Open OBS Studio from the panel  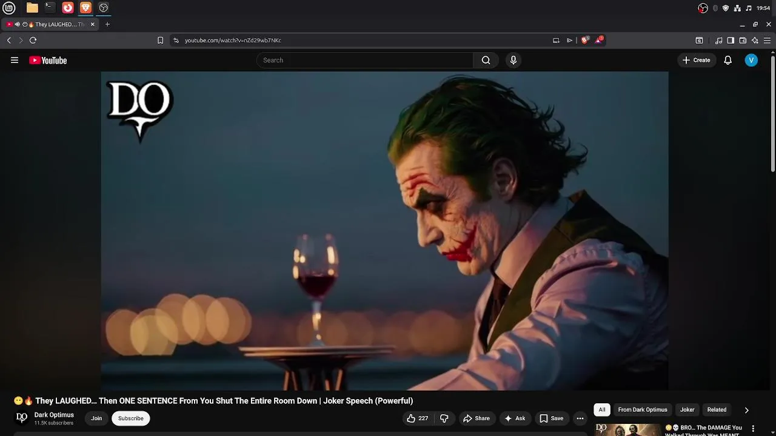pyautogui.click(x=104, y=8)
